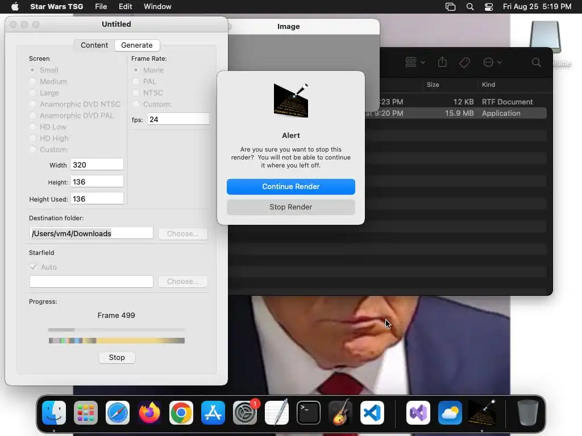Select the Large screen size option
This screenshot has width=582, height=436.
[32, 93]
